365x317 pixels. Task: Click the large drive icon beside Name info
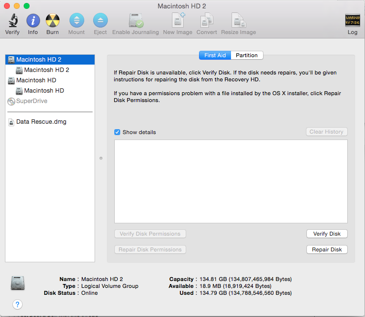click(18, 283)
